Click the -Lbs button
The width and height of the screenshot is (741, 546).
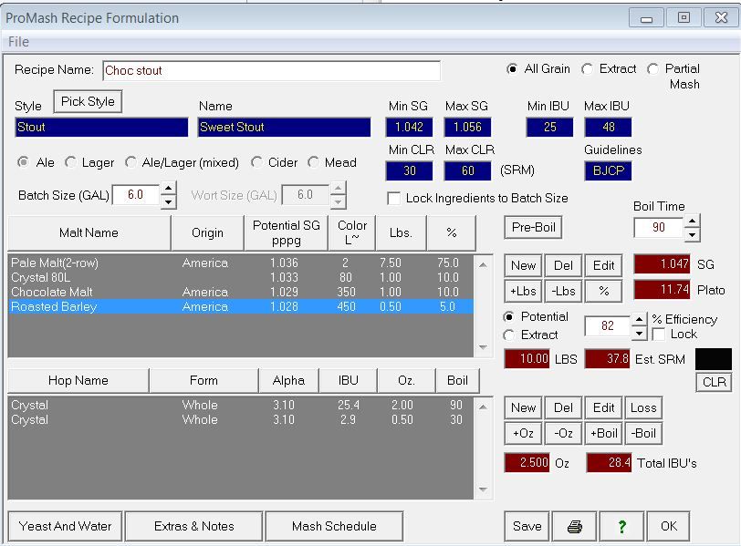click(x=563, y=291)
